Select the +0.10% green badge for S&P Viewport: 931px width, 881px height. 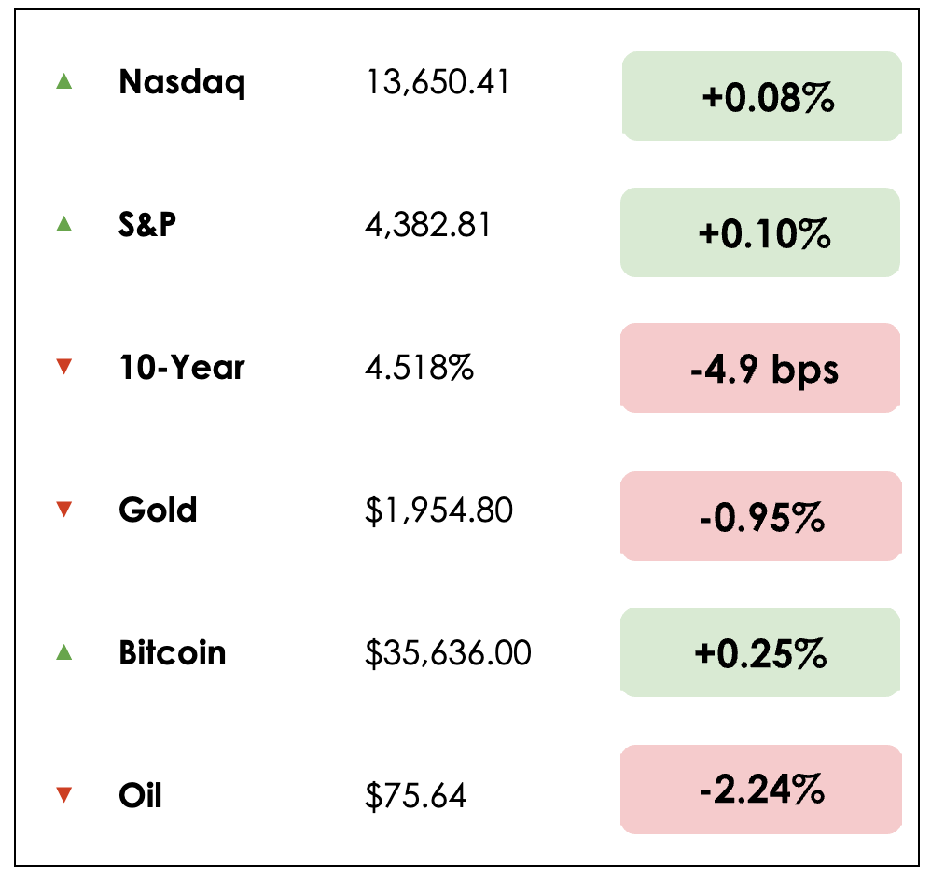click(x=761, y=232)
